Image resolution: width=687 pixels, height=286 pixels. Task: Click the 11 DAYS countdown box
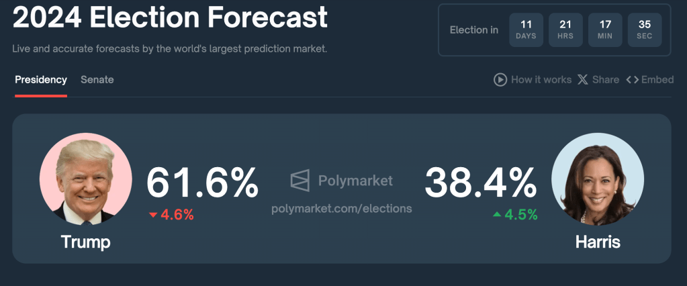pyautogui.click(x=526, y=30)
